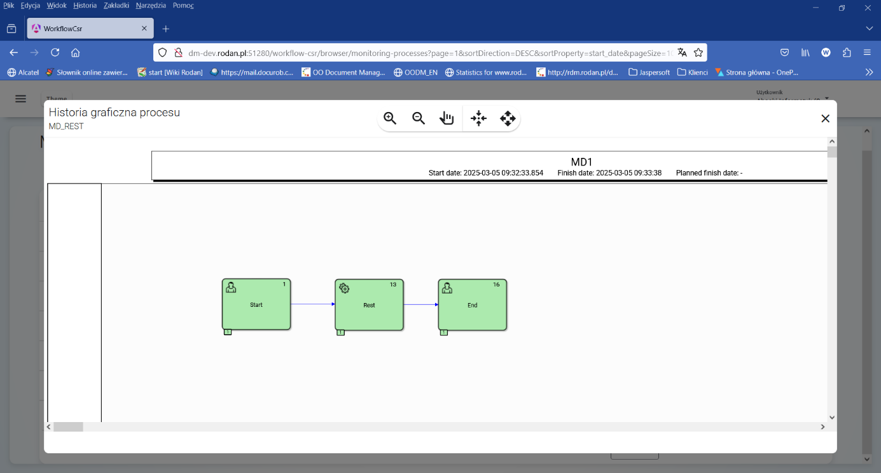Click the small marker below Start node
881x473 pixels.
tap(228, 332)
